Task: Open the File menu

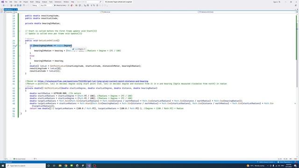Action: (x=6, y=2)
